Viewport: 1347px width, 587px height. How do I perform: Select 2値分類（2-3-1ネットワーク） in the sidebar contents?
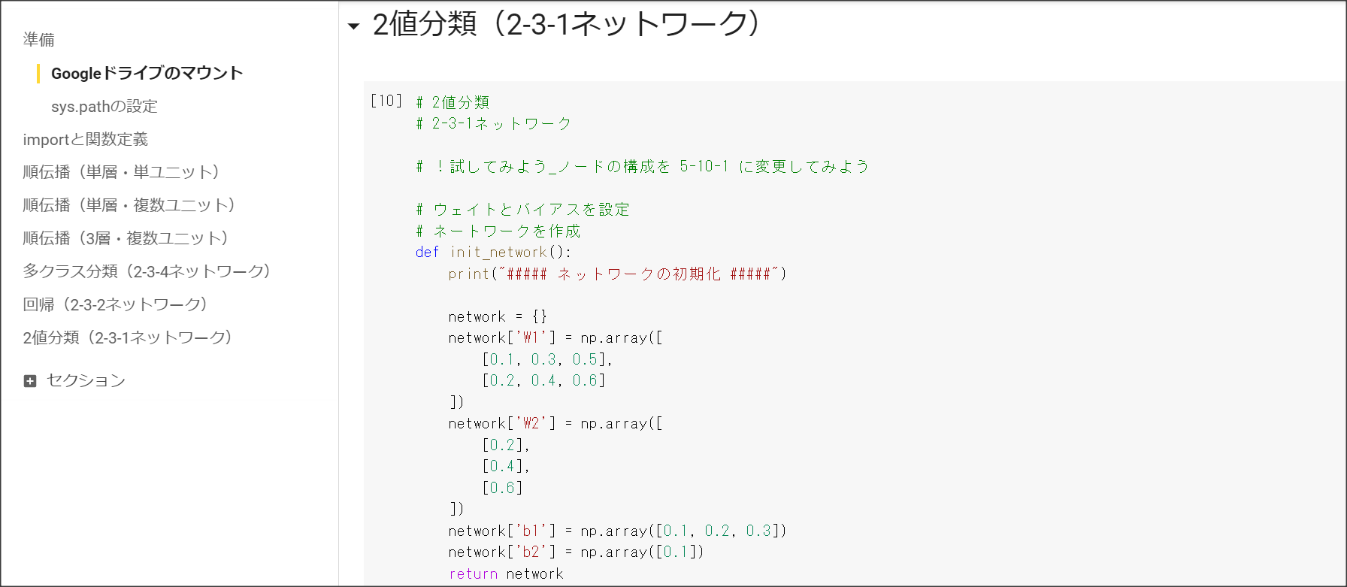click(x=130, y=337)
